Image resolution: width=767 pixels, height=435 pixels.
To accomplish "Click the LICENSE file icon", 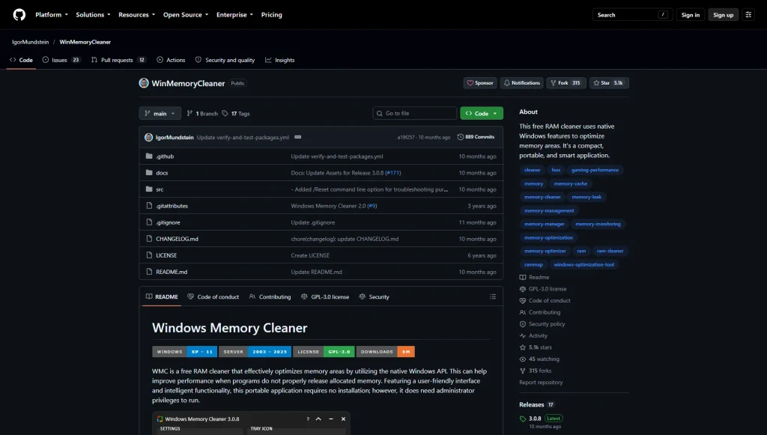I will (x=149, y=255).
